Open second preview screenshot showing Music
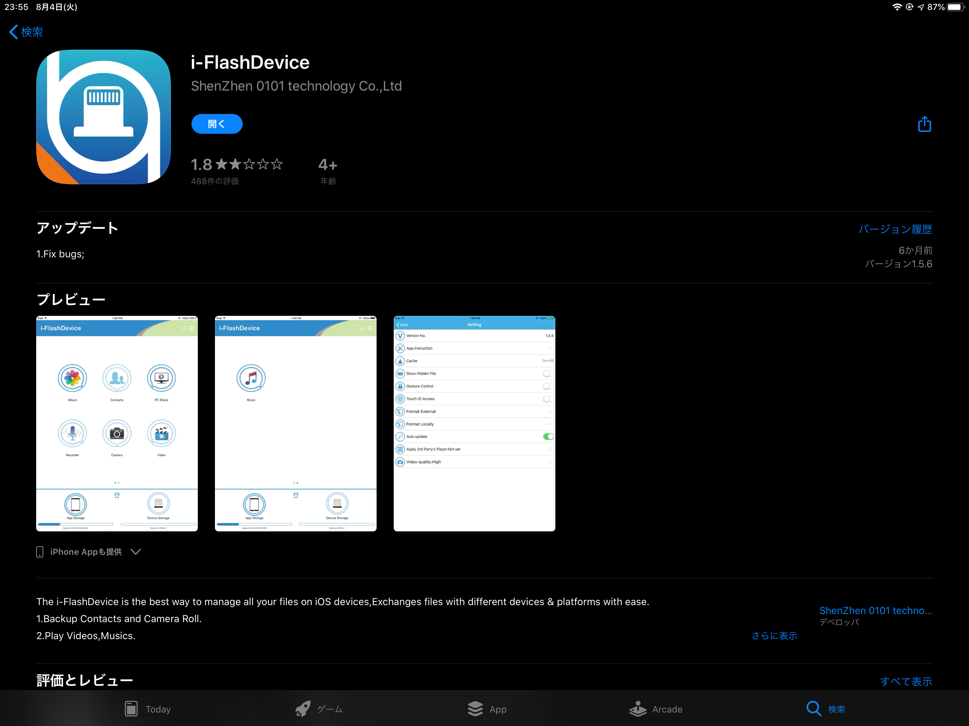Image resolution: width=969 pixels, height=726 pixels. point(296,423)
